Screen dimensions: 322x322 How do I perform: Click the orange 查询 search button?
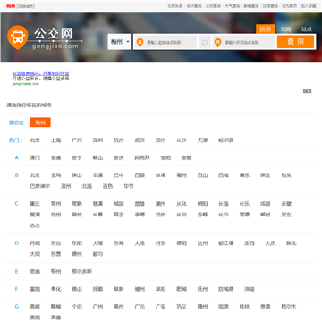[295, 42]
